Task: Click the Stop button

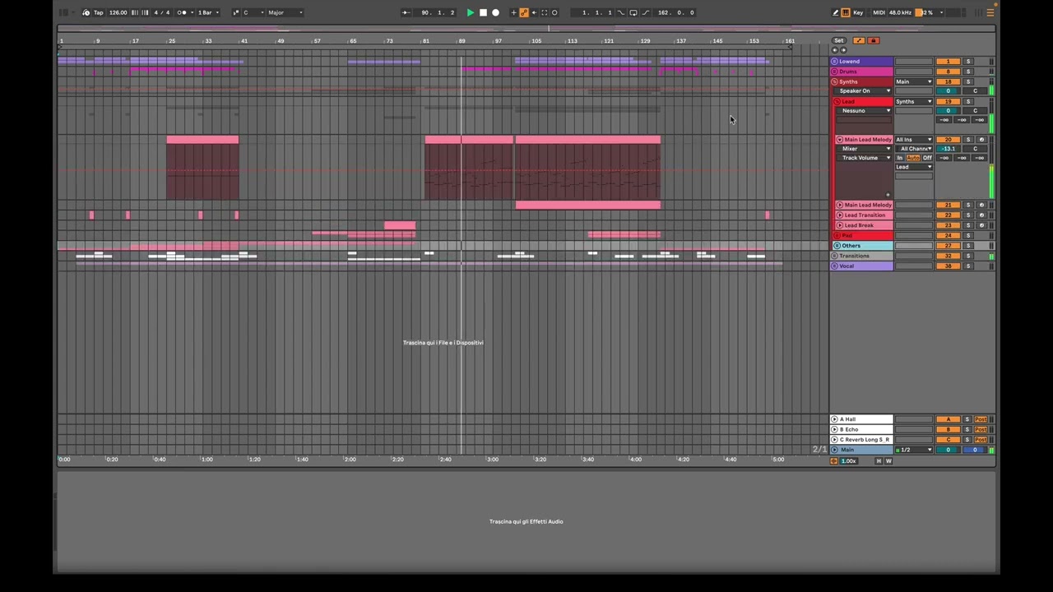Action: click(x=483, y=12)
